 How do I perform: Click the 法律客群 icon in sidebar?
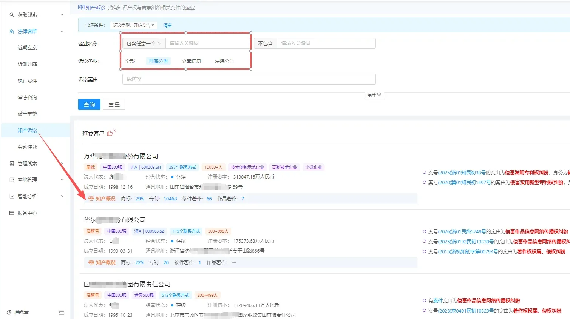pos(12,31)
